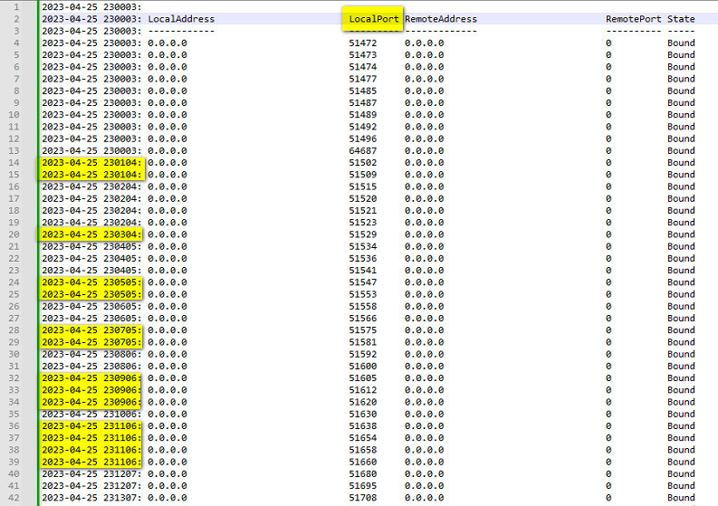
Task: Select port value 51638
Action: (x=363, y=425)
